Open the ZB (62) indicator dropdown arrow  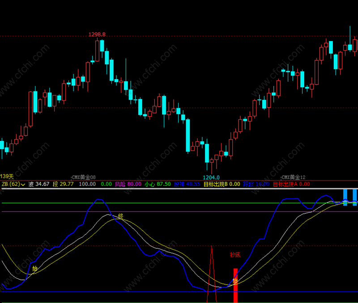click(23, 185)
